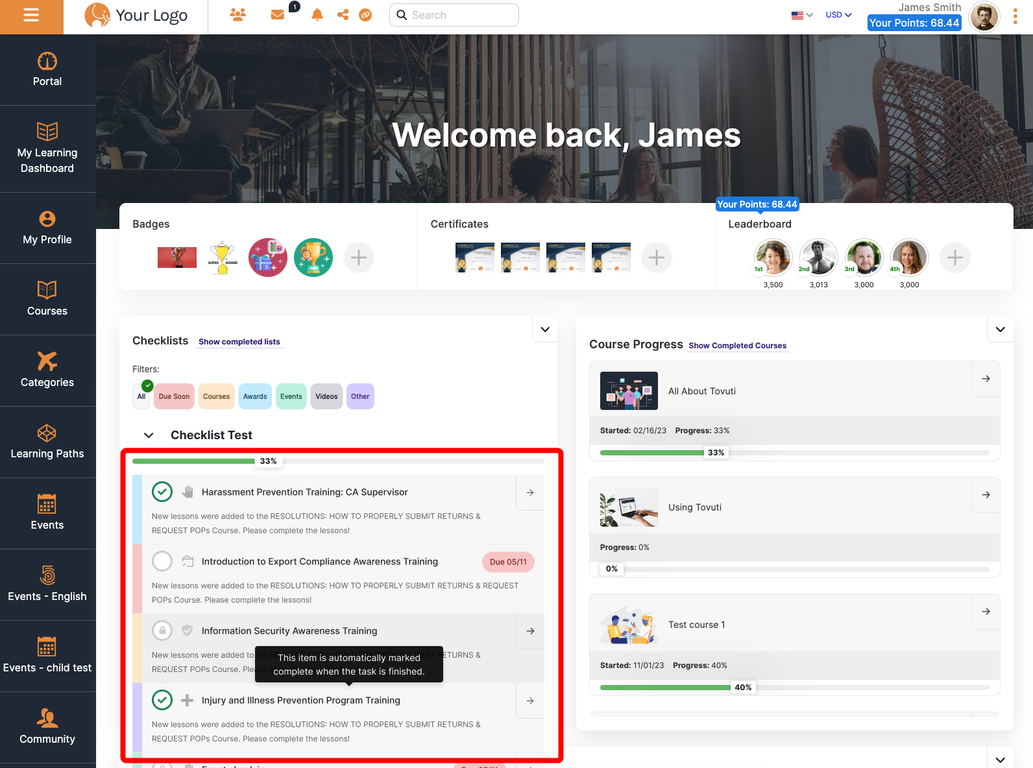Open My Profile in sidebar
This screenshot has width=1033, height=768.
click(x=47, y=228)
